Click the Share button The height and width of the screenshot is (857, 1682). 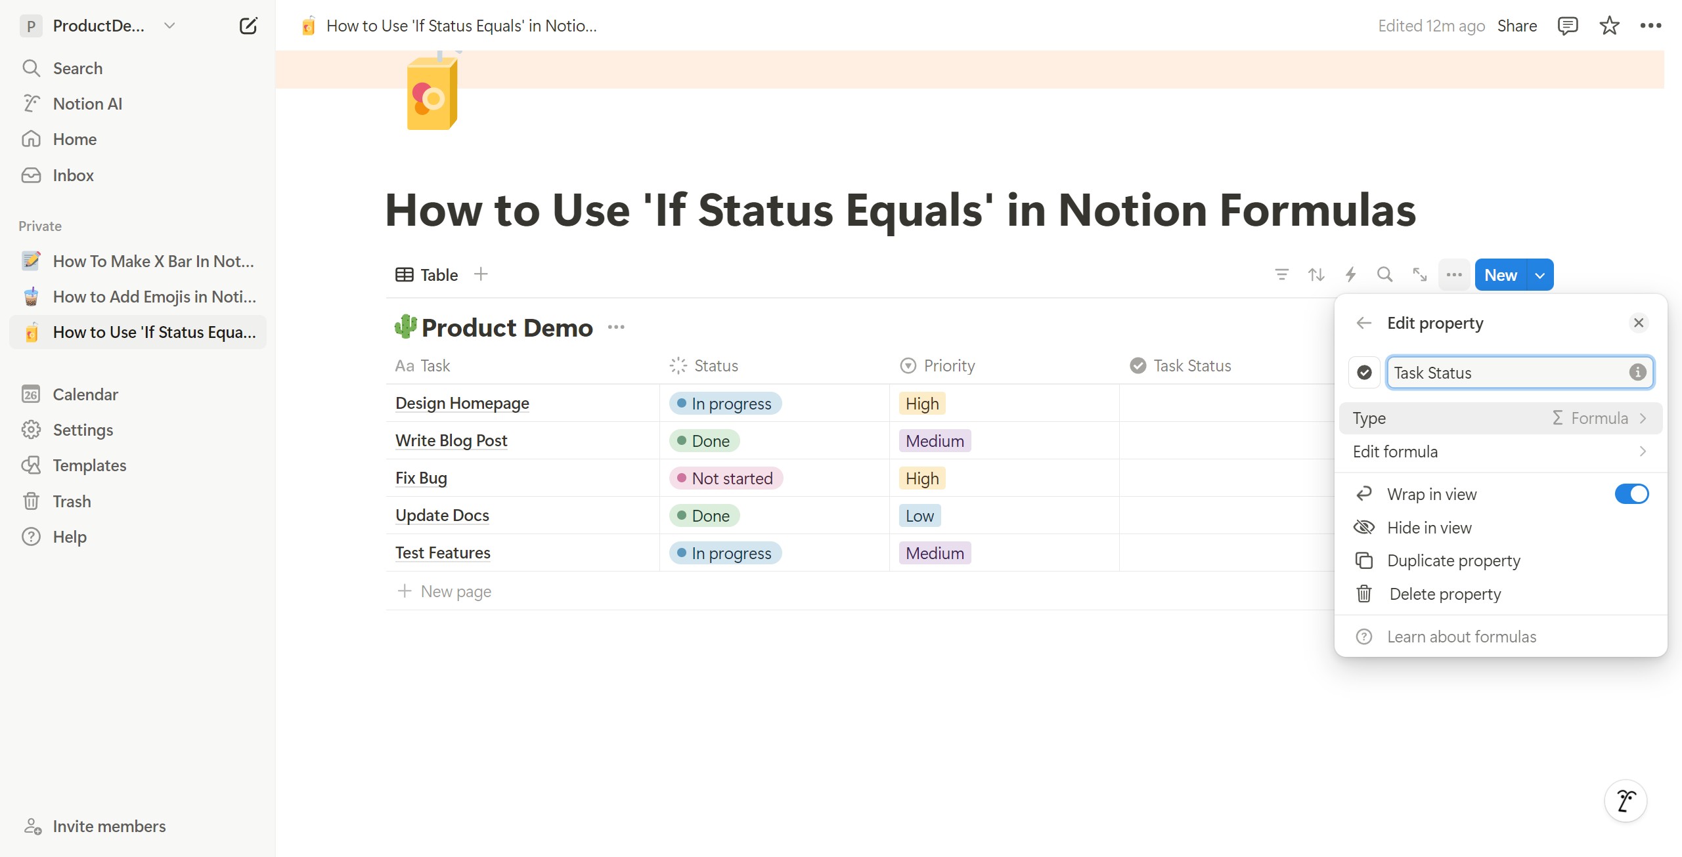(1517, 26)
